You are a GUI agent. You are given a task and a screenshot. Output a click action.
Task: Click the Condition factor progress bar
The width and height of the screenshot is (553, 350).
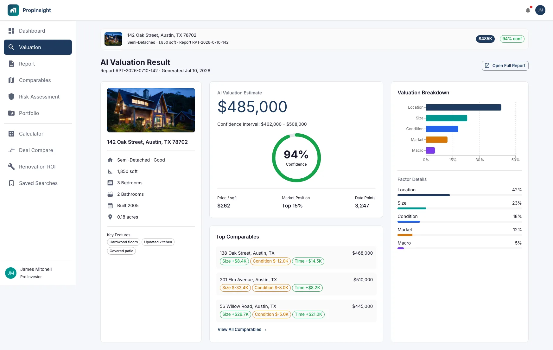click(x=460, y=222)
